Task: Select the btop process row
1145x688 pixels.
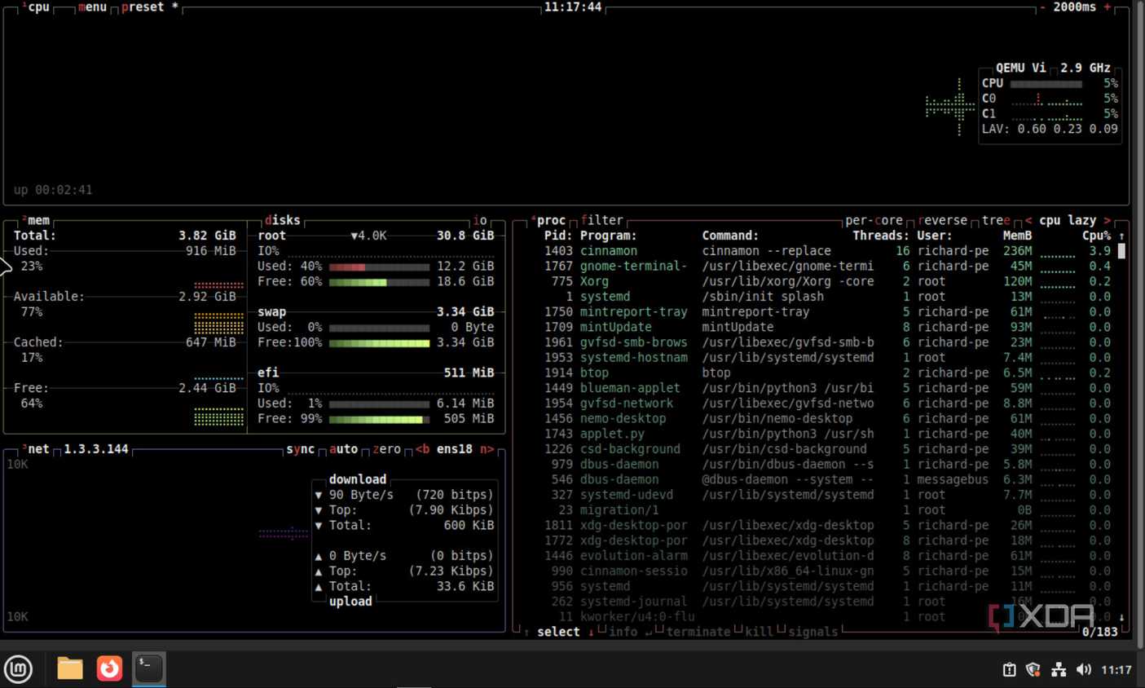Action: pos(828,373)
